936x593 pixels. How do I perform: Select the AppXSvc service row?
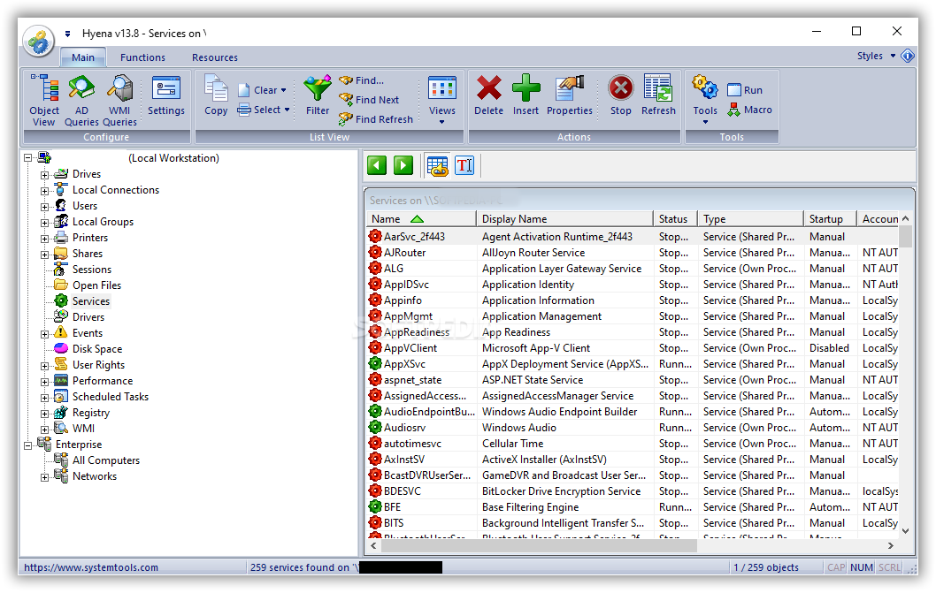[633, 364]
